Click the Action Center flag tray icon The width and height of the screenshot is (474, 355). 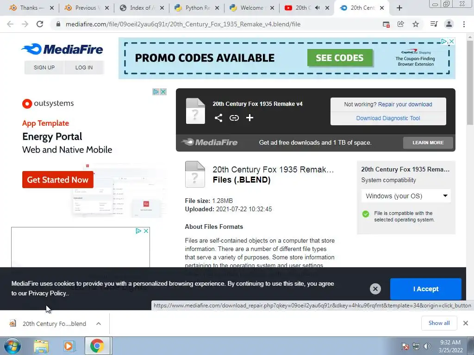(405, 346)
